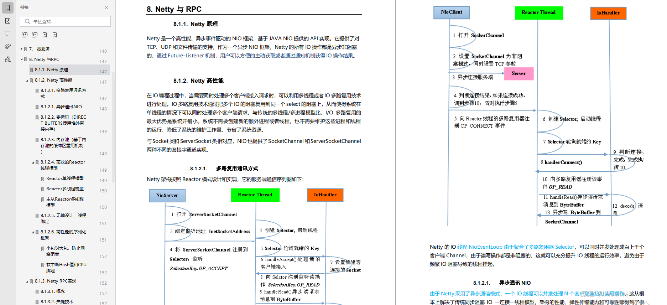Click green Reactor Thread box on left page
This screenshot has width=667, height=305.
(x=255, y=195)
